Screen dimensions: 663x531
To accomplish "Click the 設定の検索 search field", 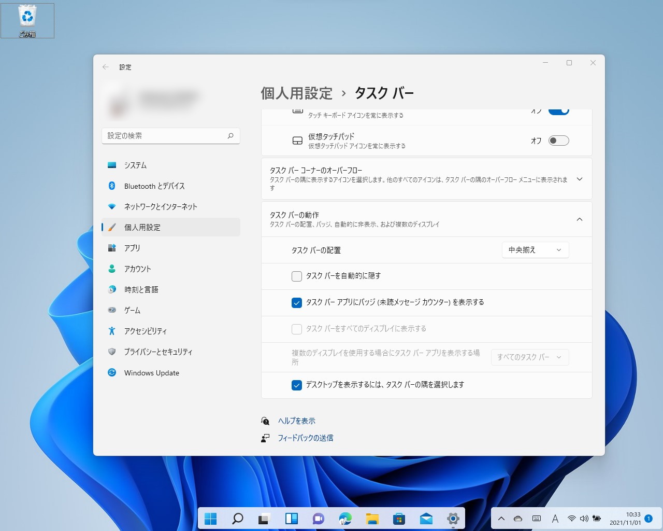I will point(170,135).
